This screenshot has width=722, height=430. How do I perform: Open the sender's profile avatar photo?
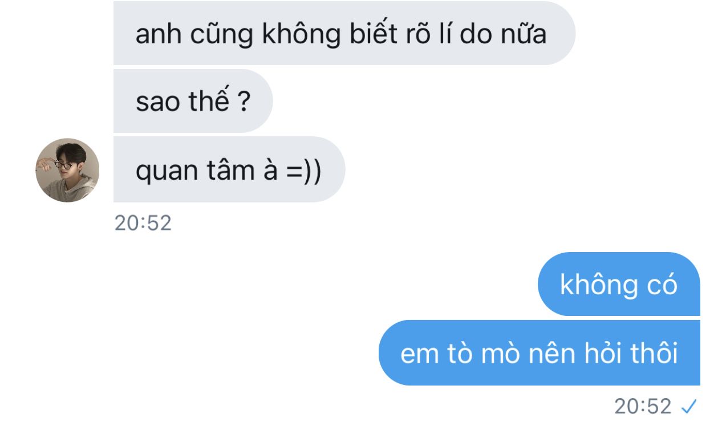point(67,170)
